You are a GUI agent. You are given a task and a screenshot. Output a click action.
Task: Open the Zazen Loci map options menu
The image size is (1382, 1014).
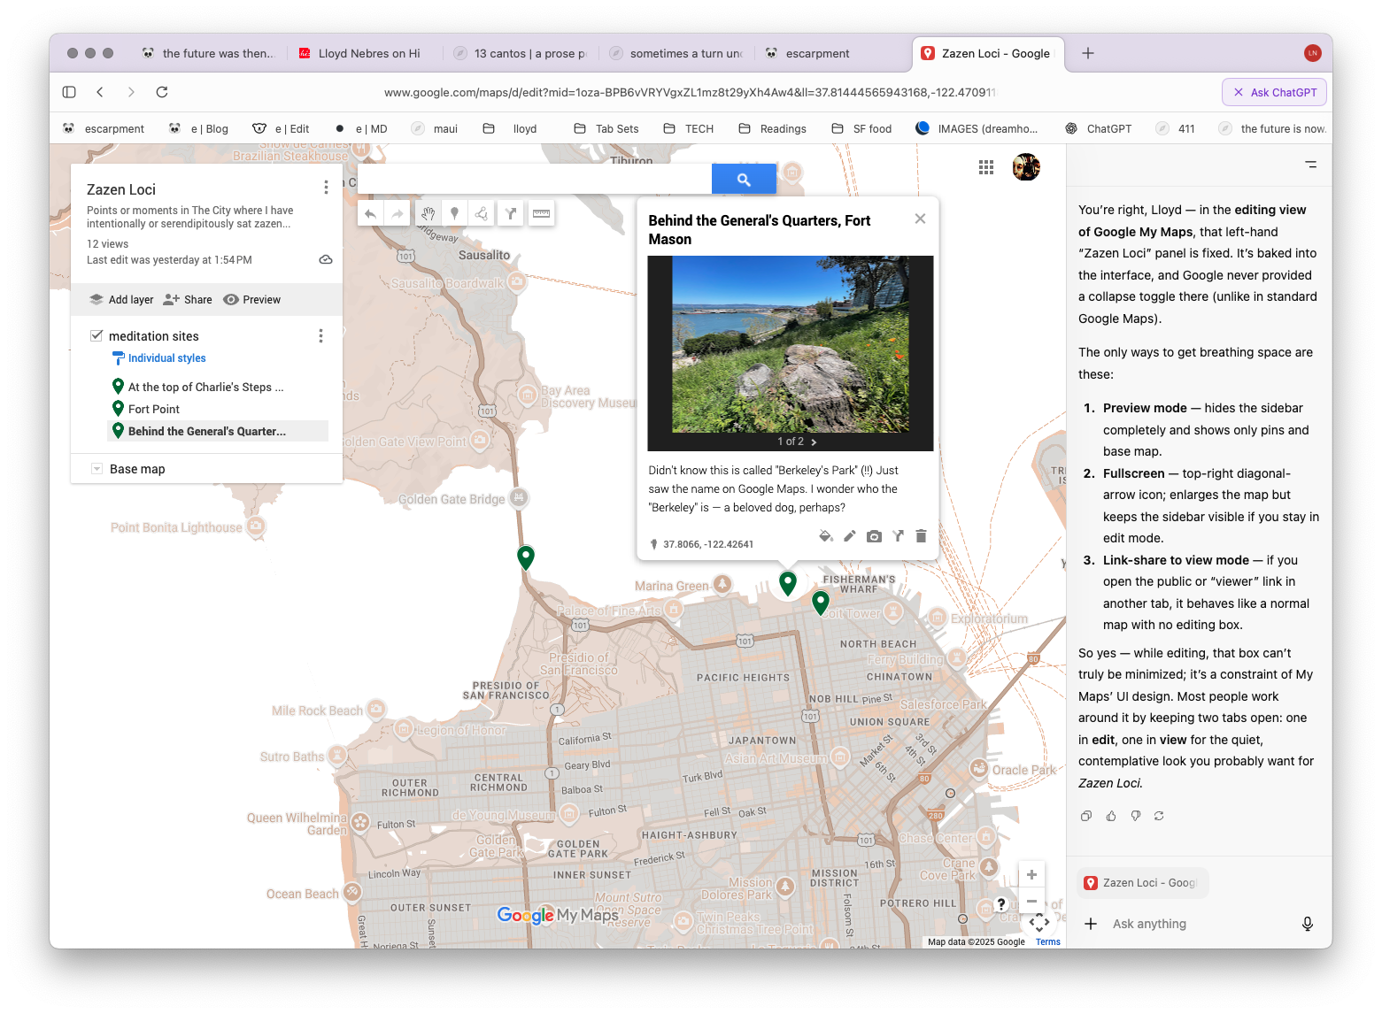point(326,188)
